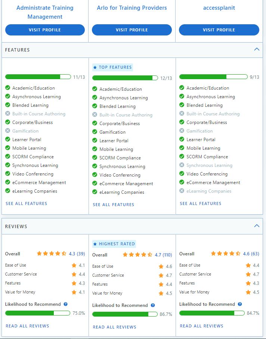Click the 75.0% likelihood to recommend bar

point(38,313)
